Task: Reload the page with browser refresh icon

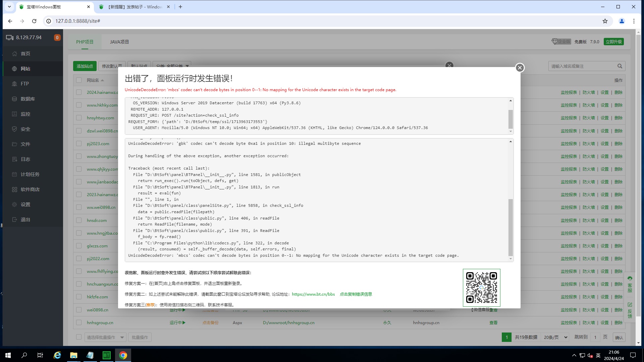Action: (x=34, y=21)
